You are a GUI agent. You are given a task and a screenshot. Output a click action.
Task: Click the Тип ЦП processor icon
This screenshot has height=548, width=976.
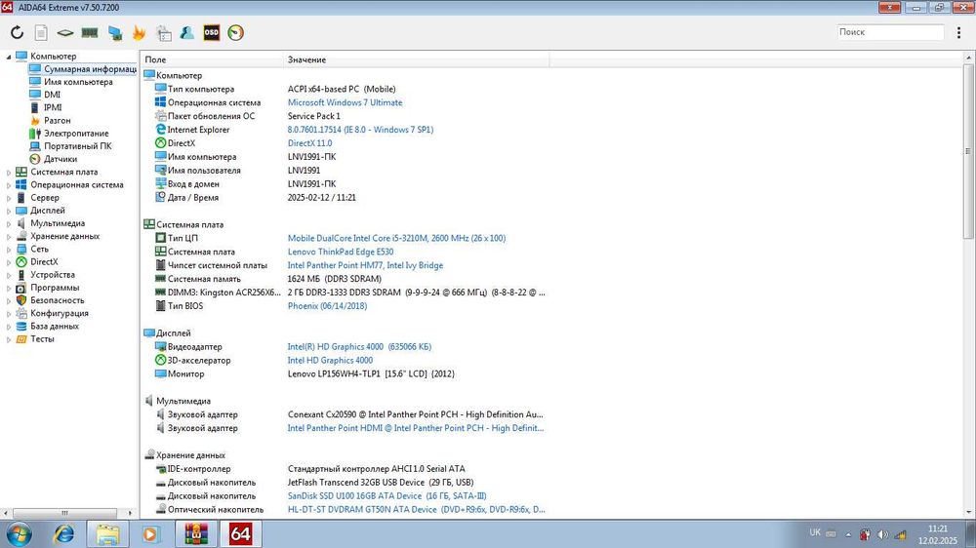(161, 238)
